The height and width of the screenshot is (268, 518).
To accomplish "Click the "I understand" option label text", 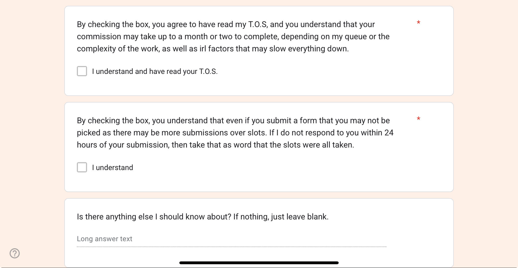I will point(112,168).
